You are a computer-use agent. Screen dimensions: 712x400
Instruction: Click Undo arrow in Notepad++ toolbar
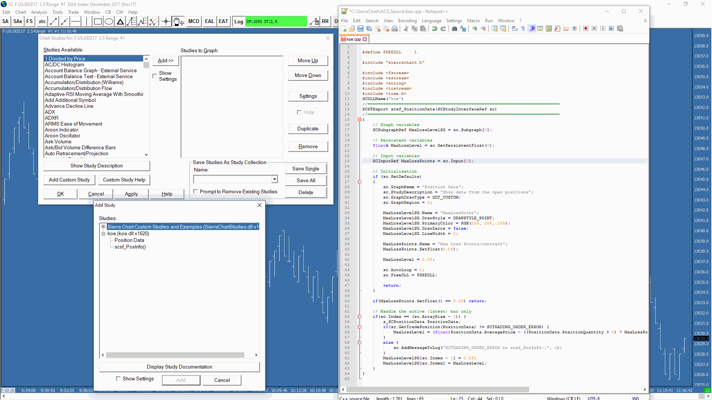435,29
